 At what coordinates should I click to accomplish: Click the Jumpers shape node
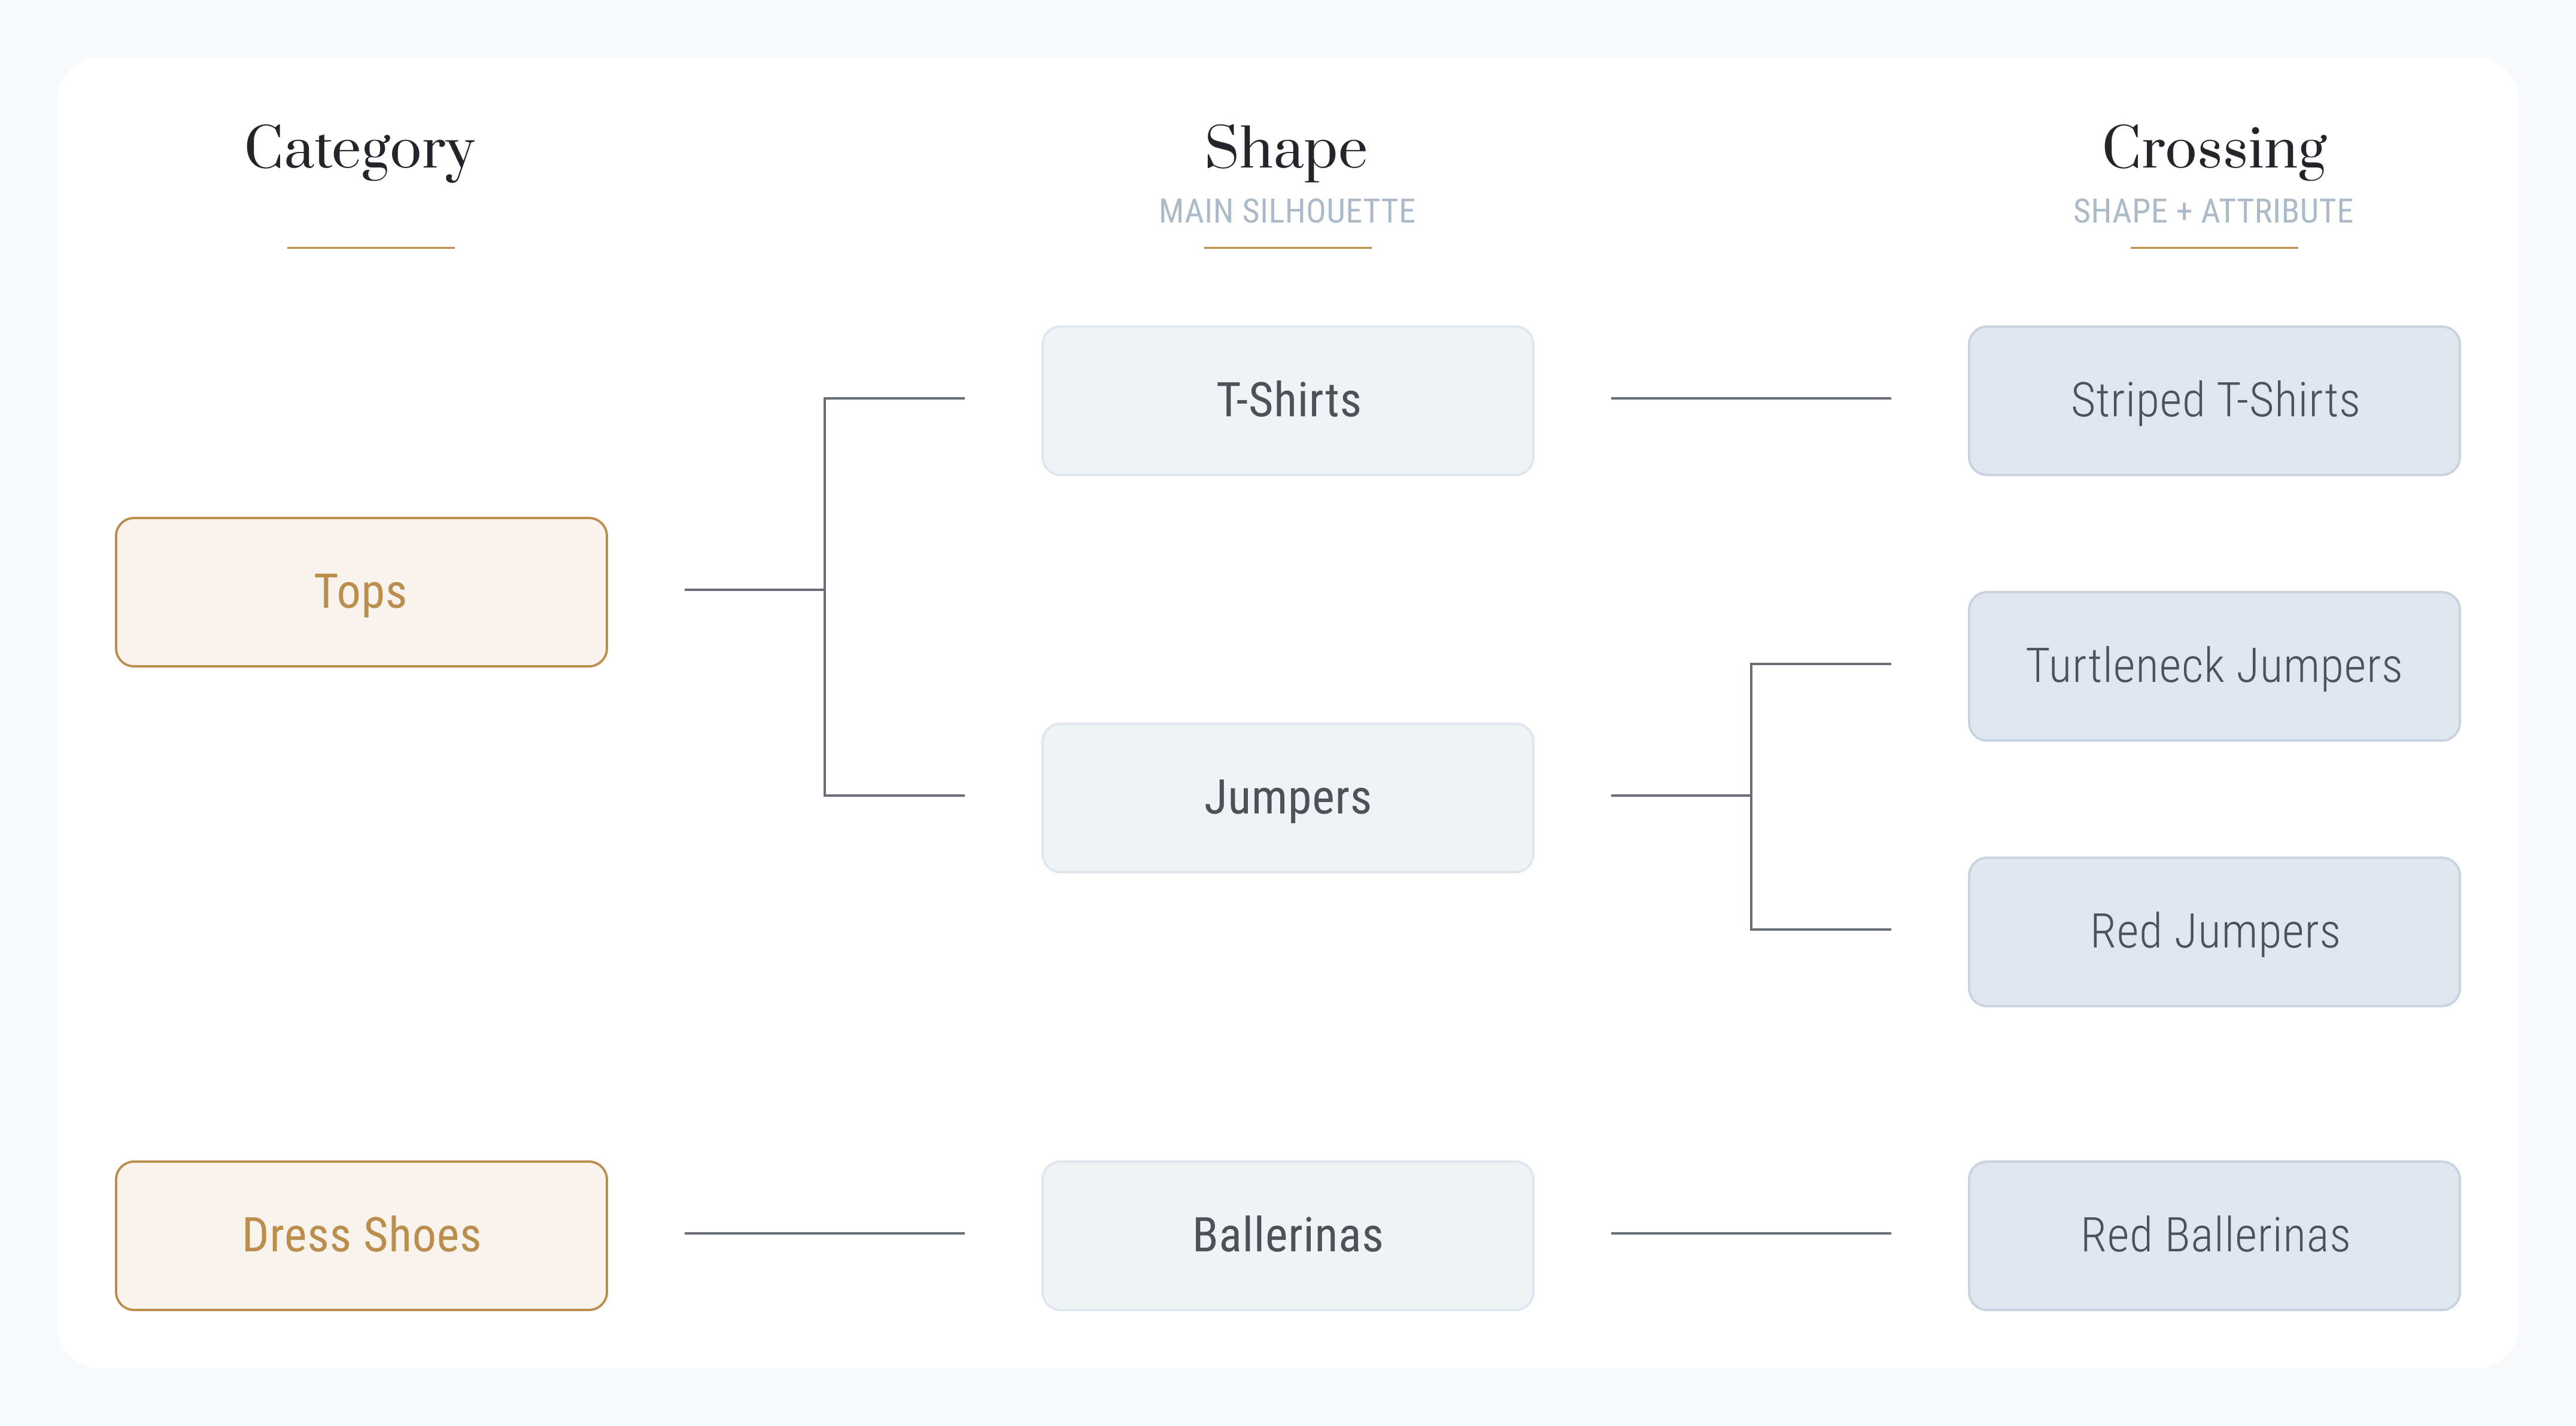pos(1287,797)
